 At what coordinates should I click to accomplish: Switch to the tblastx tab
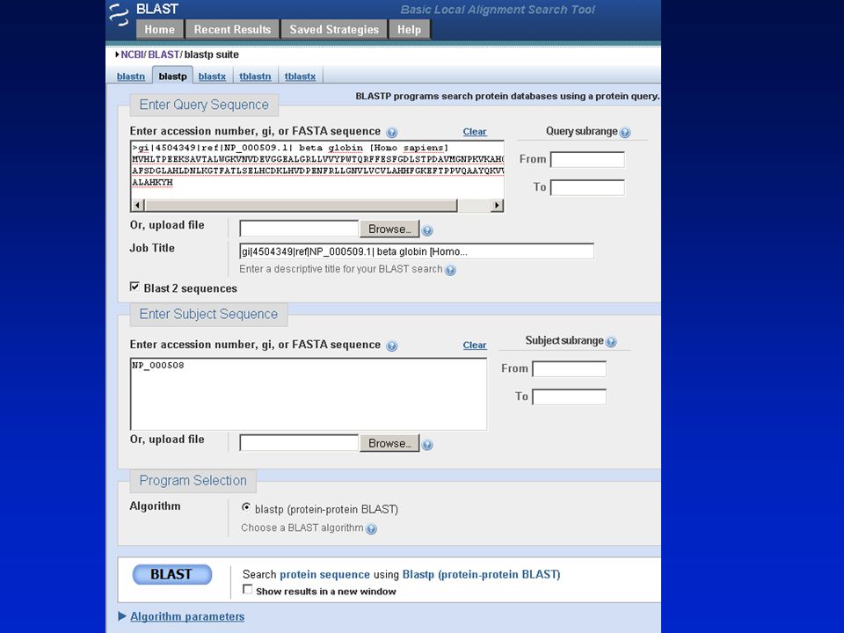pyautogui.click(x=300, y=76)
